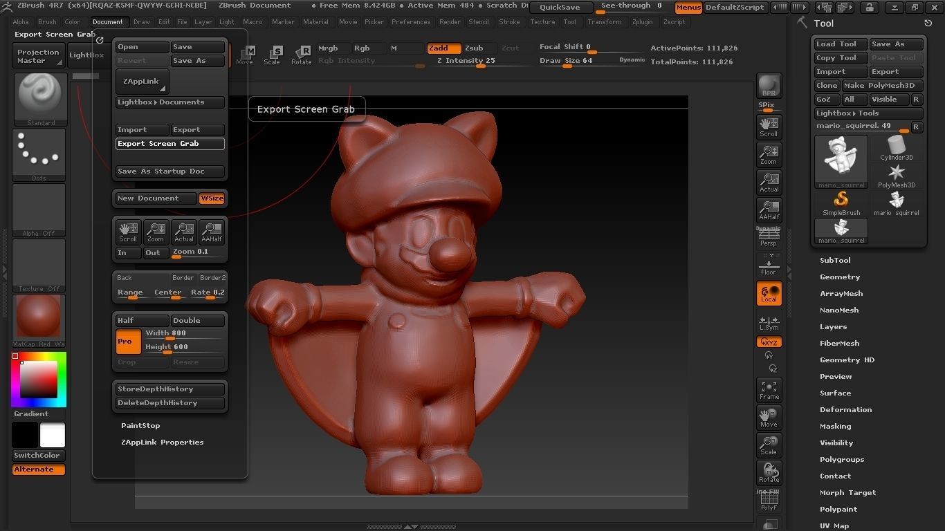The height and width of the screenshot is (531, 945).
Task: Click AAHalf icon in Document palette
Action: tap(212, 232)
